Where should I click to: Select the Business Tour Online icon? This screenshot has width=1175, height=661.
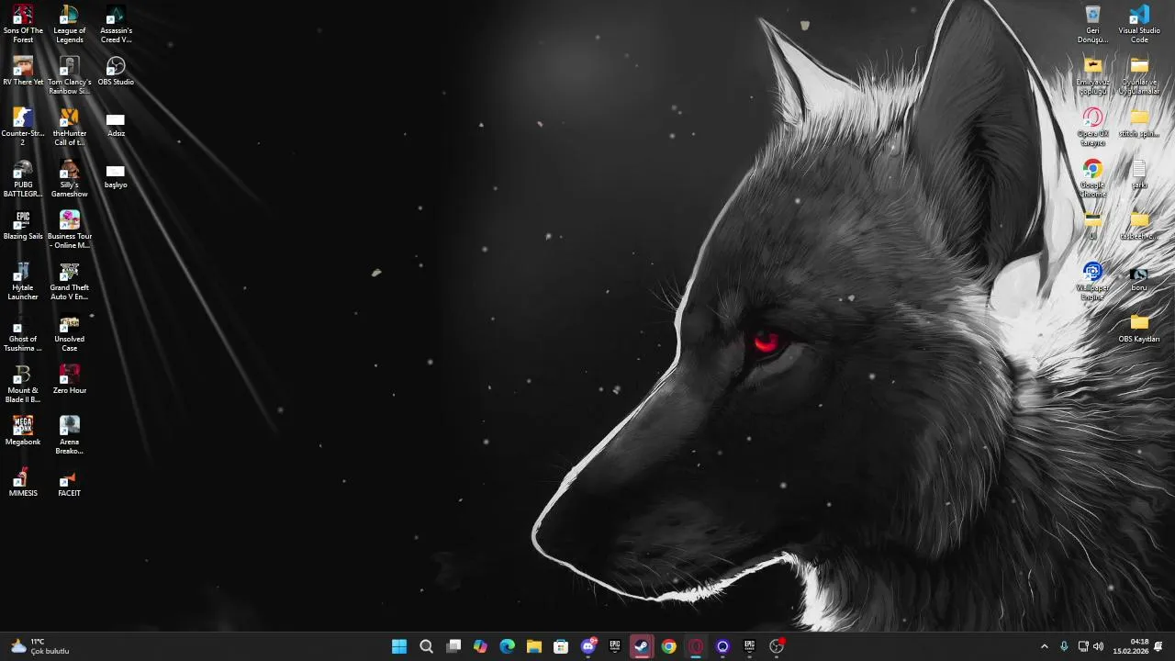tap(69, 230)
